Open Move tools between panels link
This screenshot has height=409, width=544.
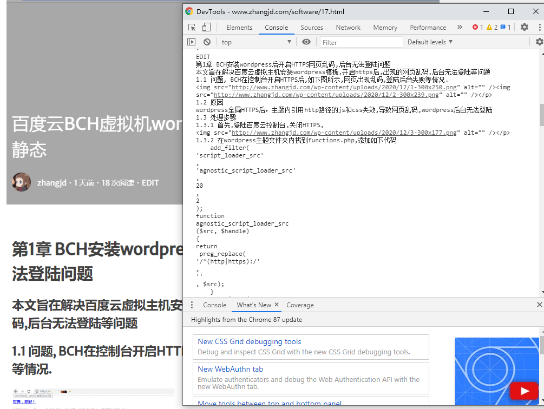click(x=270, y=403)
